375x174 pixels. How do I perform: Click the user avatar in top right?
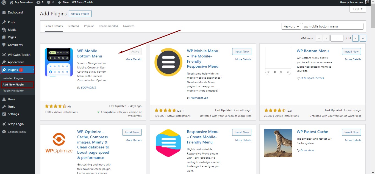tap(367, 2)
